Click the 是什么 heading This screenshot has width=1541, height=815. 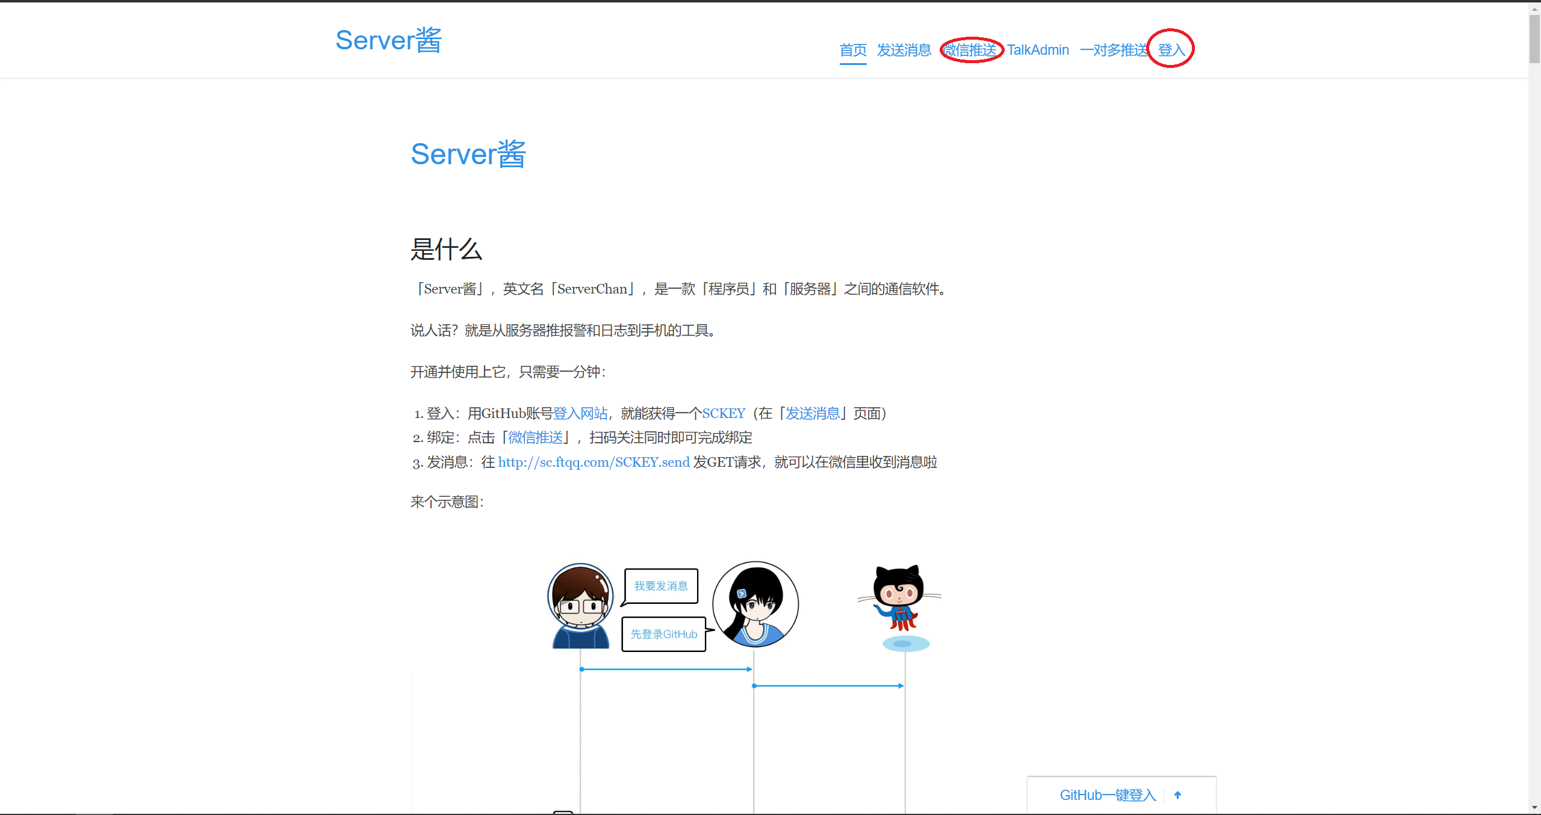click(x=446, y=249)
